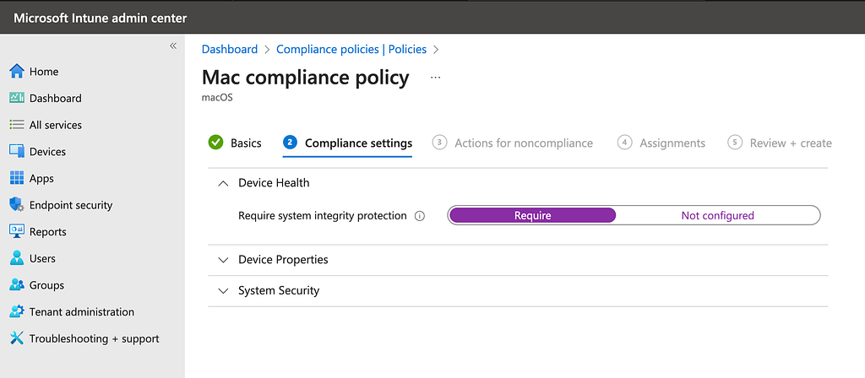
Task: Click the Microsoft Intune admin center title
Action: click(100, 18)
